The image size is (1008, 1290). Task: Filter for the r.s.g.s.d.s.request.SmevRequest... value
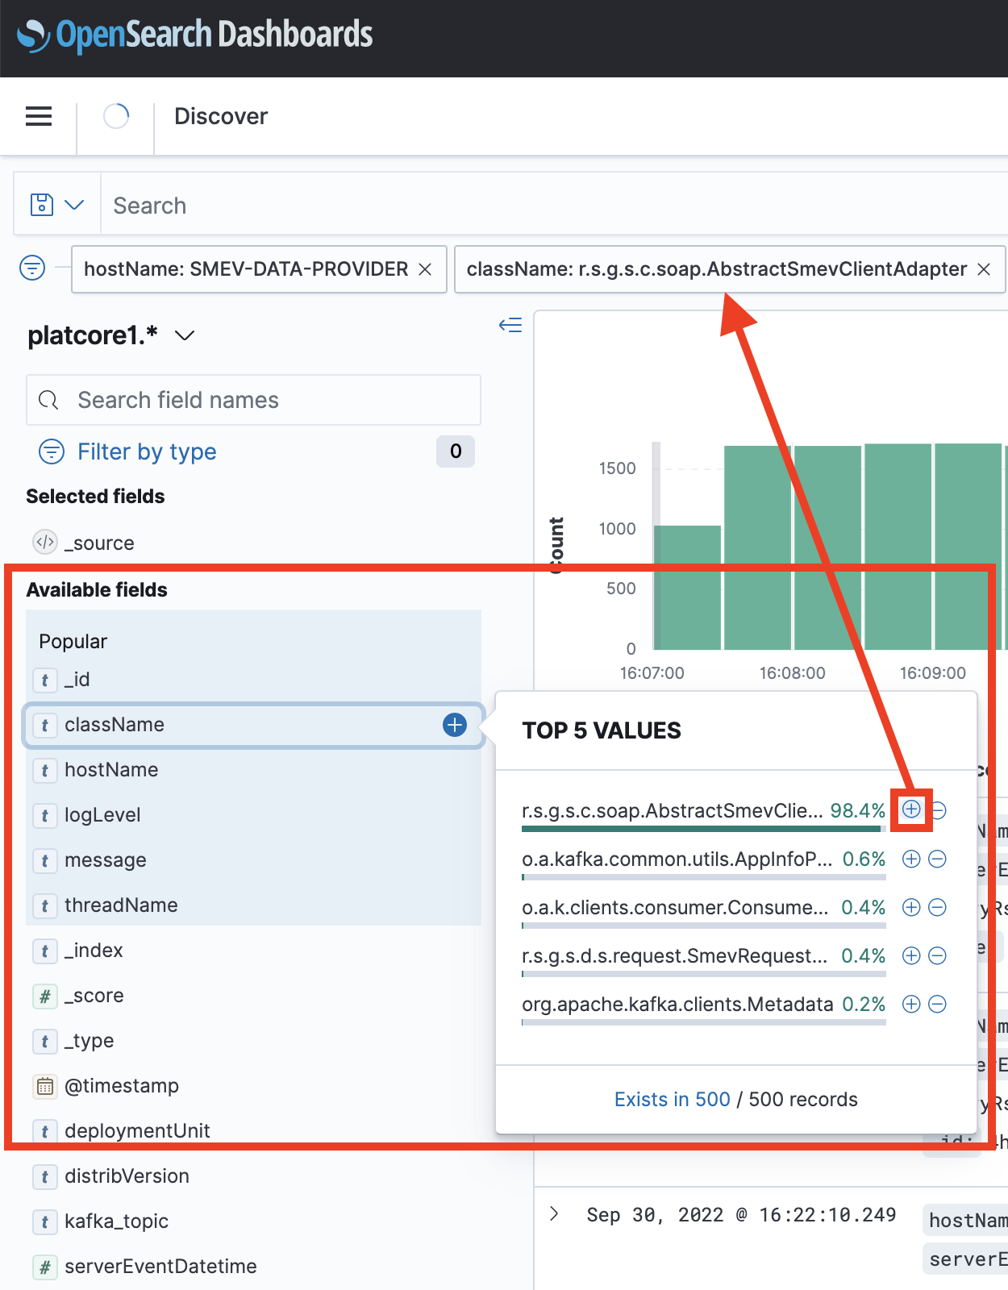pyautogui.click(x=911, y=955)
